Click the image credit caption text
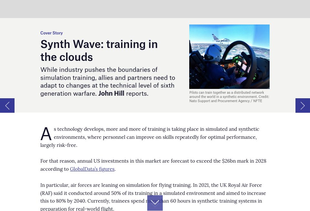Screen dimensions: 310x211 click(x=229, y=97)
